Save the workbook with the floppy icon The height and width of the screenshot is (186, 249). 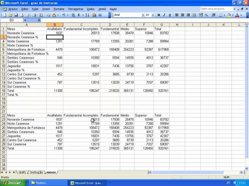[16, 15]
